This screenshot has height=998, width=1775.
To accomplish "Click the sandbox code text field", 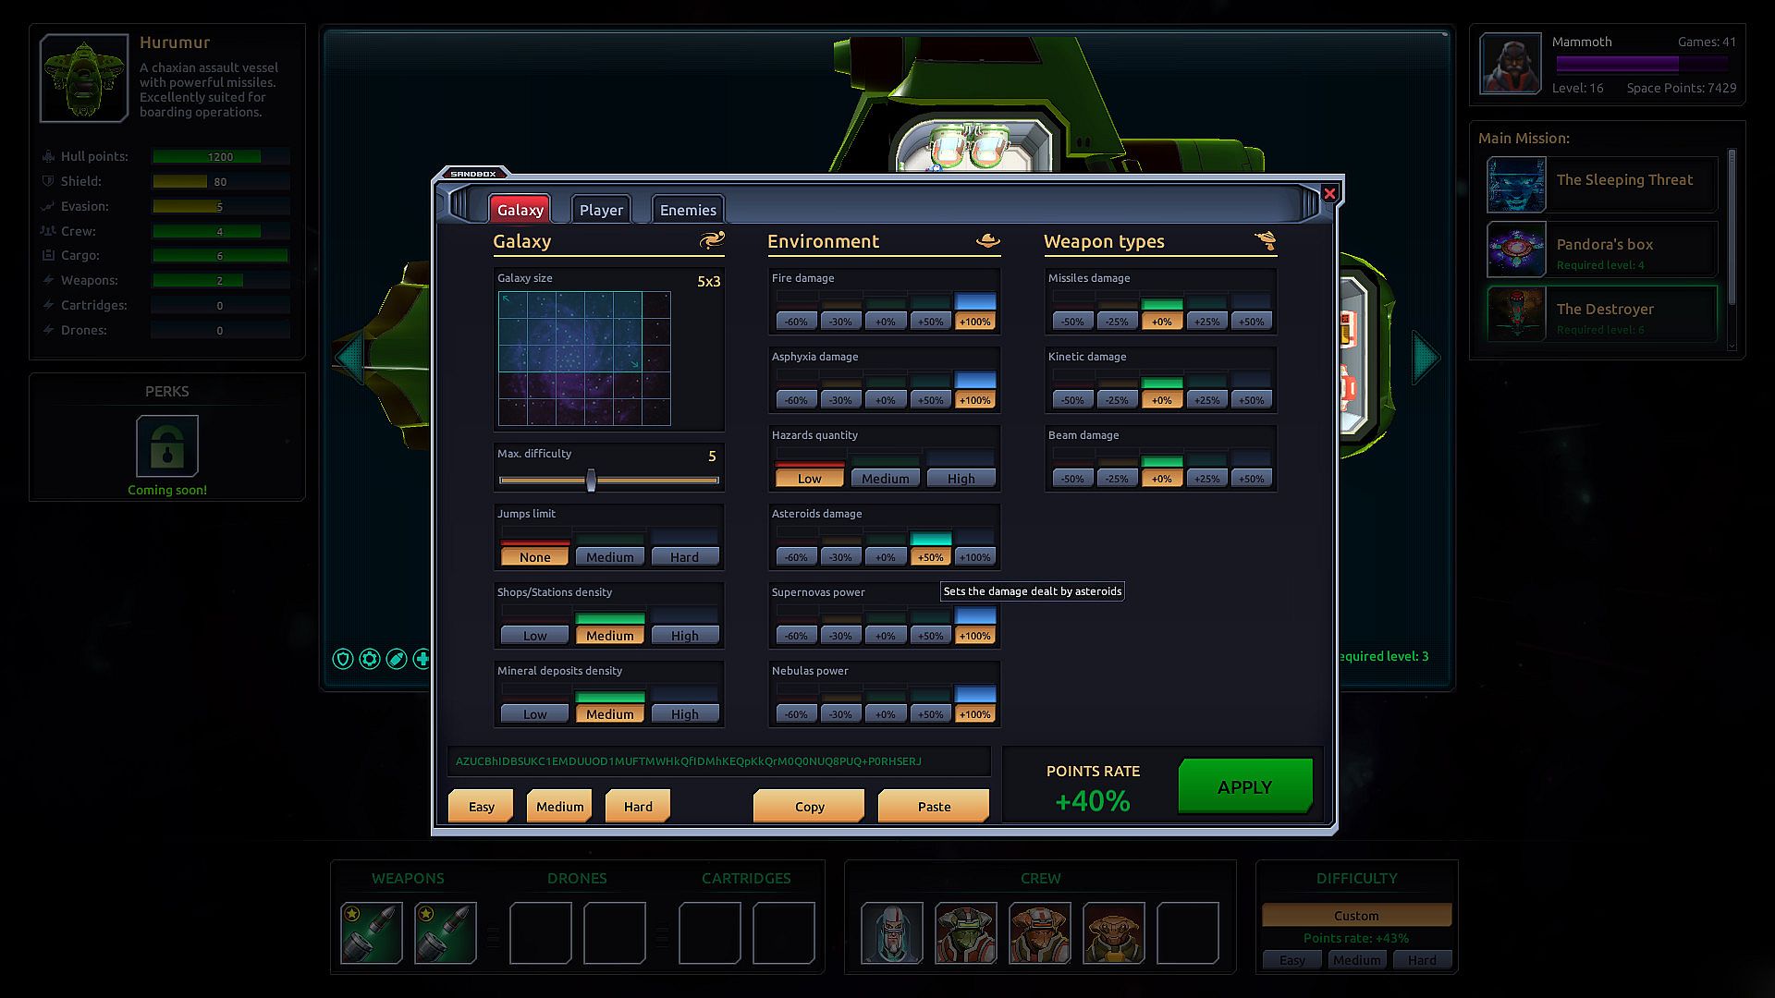I will click(x=718, y=761).
